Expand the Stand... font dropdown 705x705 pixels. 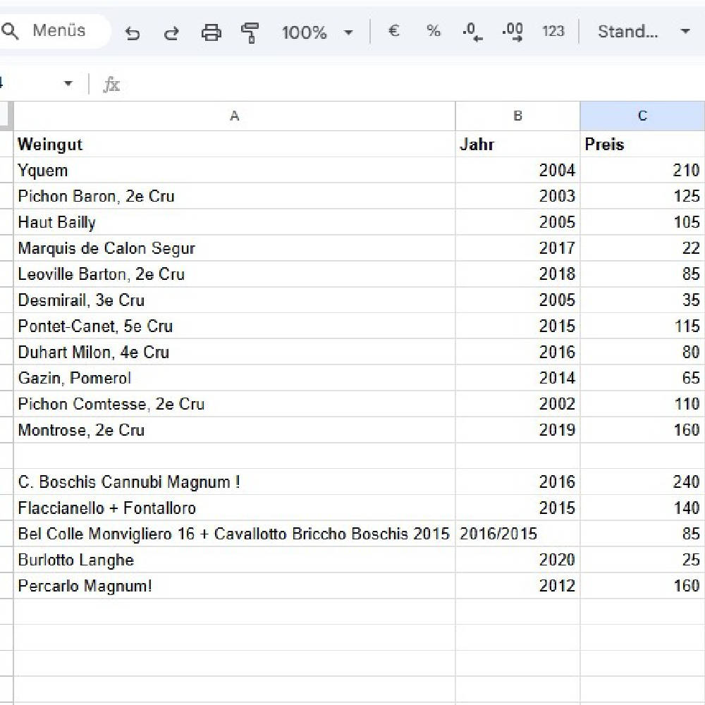644,31
